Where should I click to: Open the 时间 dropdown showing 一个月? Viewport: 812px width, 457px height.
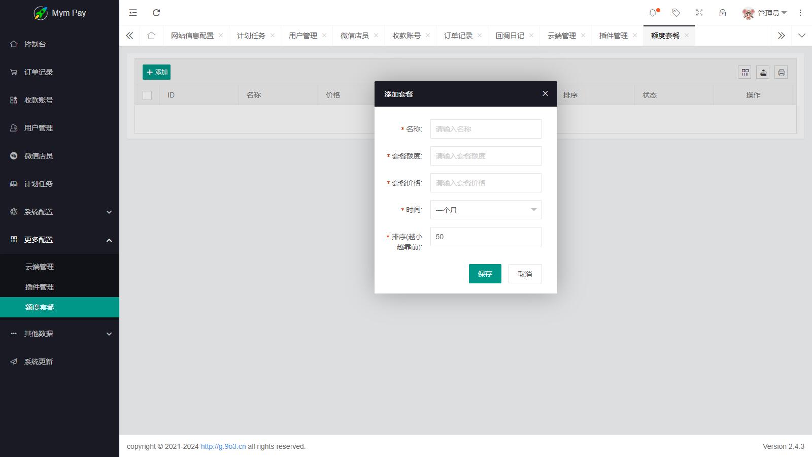(486, 210)
